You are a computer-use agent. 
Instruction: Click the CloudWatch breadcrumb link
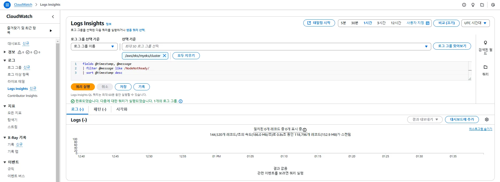(23, 5)
